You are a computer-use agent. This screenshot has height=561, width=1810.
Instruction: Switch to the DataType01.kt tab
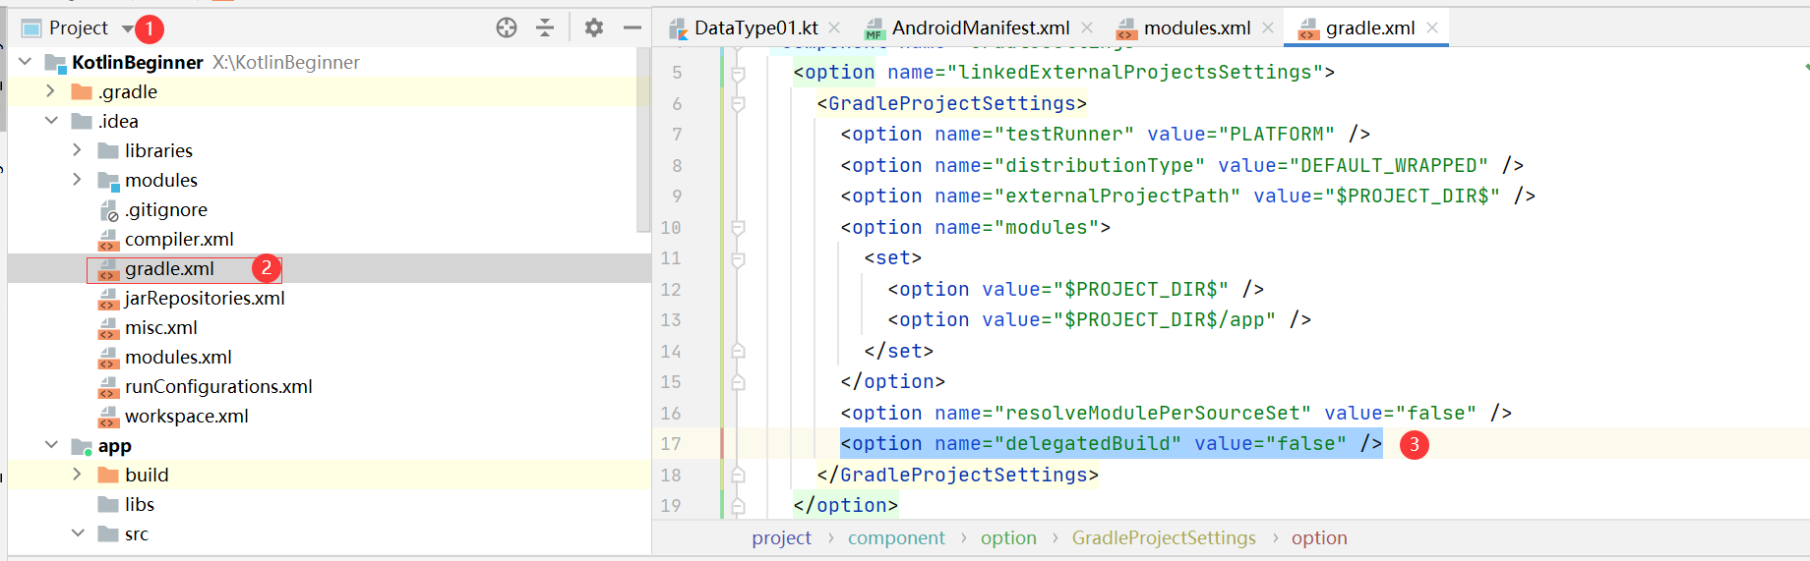click(x=755, y=28)
